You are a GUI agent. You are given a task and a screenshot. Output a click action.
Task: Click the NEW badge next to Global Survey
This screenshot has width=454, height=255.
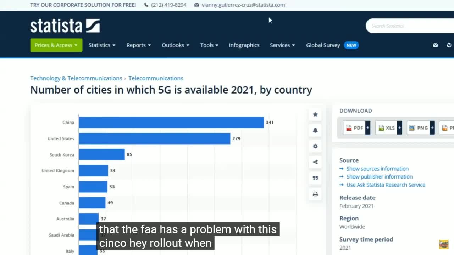(351, 45)
